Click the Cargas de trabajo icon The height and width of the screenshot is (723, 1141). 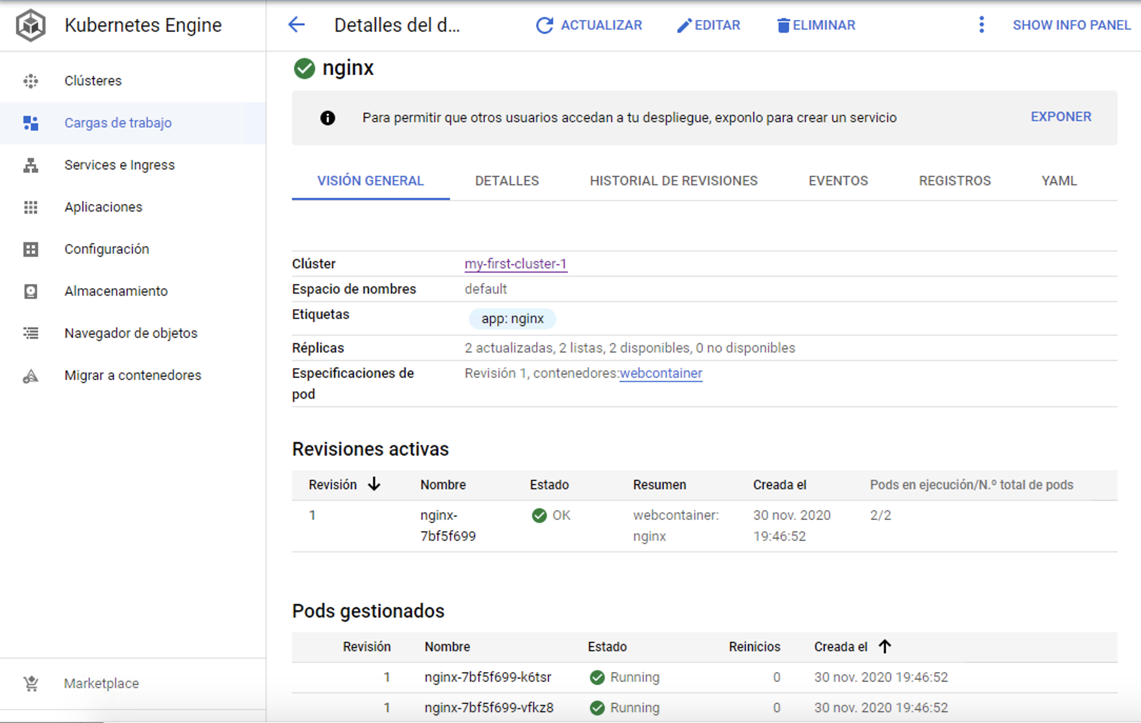(31, 123)
